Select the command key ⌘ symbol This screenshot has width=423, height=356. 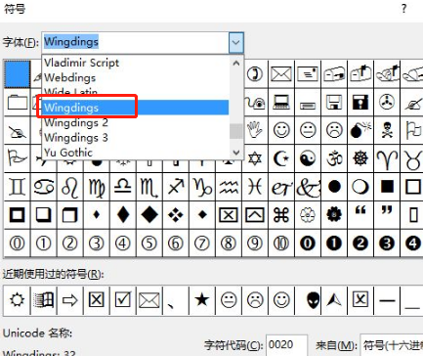(281, 215)
